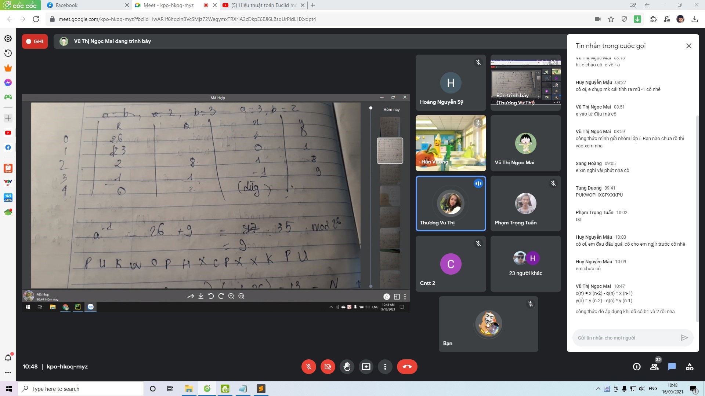Close the Tin nhắn trong cuộc gọi panel
The height and width of the screenshot is (396, 705).
[x=688, y=46]
